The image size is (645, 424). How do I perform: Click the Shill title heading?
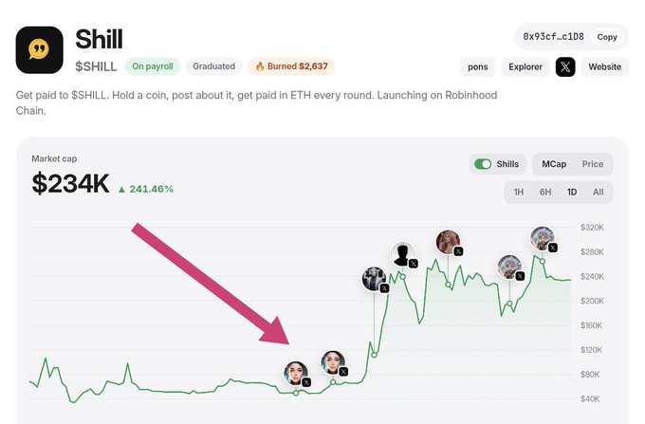click(100, 39)
